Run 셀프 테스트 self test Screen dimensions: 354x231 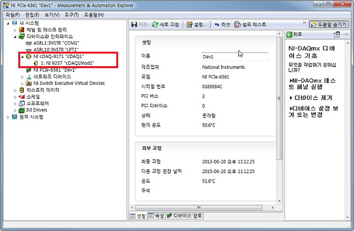[250, 25]
